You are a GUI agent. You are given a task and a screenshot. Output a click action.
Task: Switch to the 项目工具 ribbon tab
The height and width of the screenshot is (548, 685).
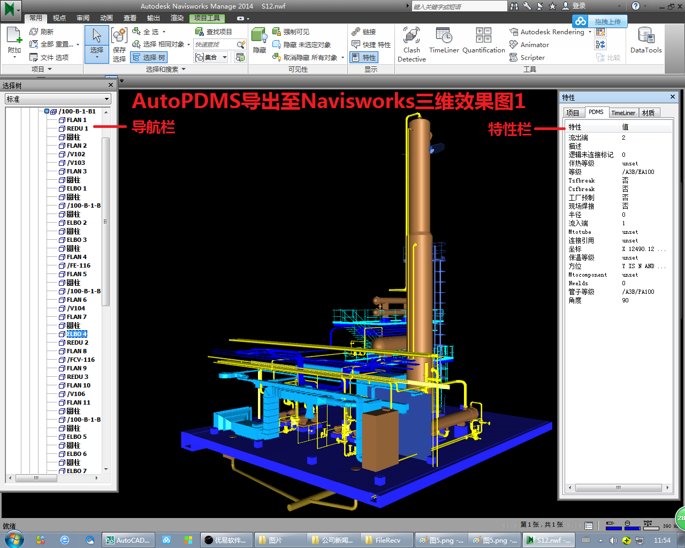coord(207,18)
